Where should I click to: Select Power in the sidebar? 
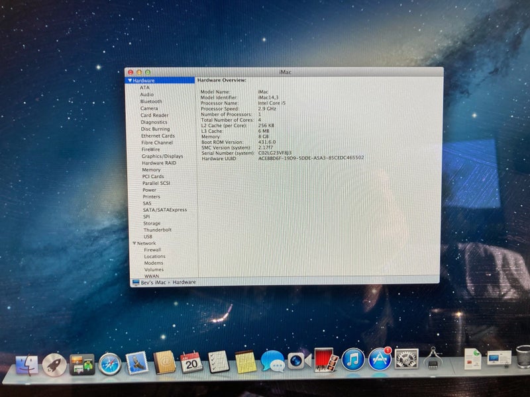click(150, 190)
